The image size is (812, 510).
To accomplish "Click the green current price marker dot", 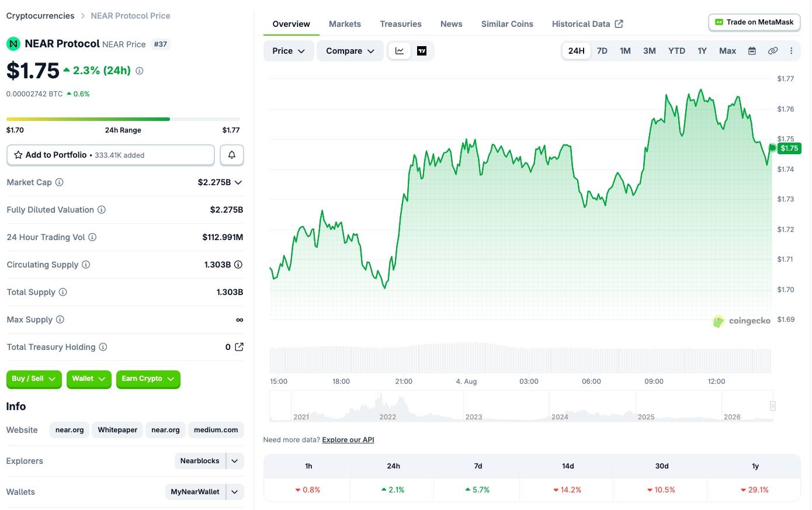I will (773, 148).
